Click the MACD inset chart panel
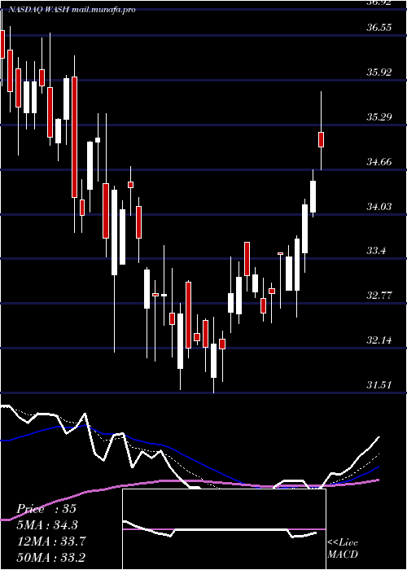 [224, 529]
